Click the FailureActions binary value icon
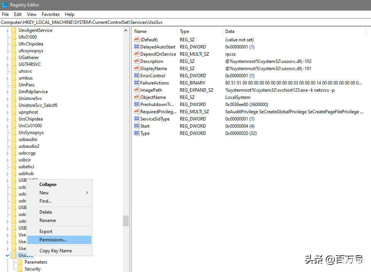Screen dimensions: 371x272 (x=137, y=83)
